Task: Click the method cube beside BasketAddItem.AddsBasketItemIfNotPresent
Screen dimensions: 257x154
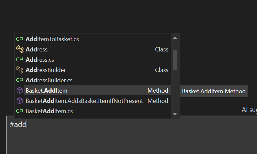Action: coord(19,101)
